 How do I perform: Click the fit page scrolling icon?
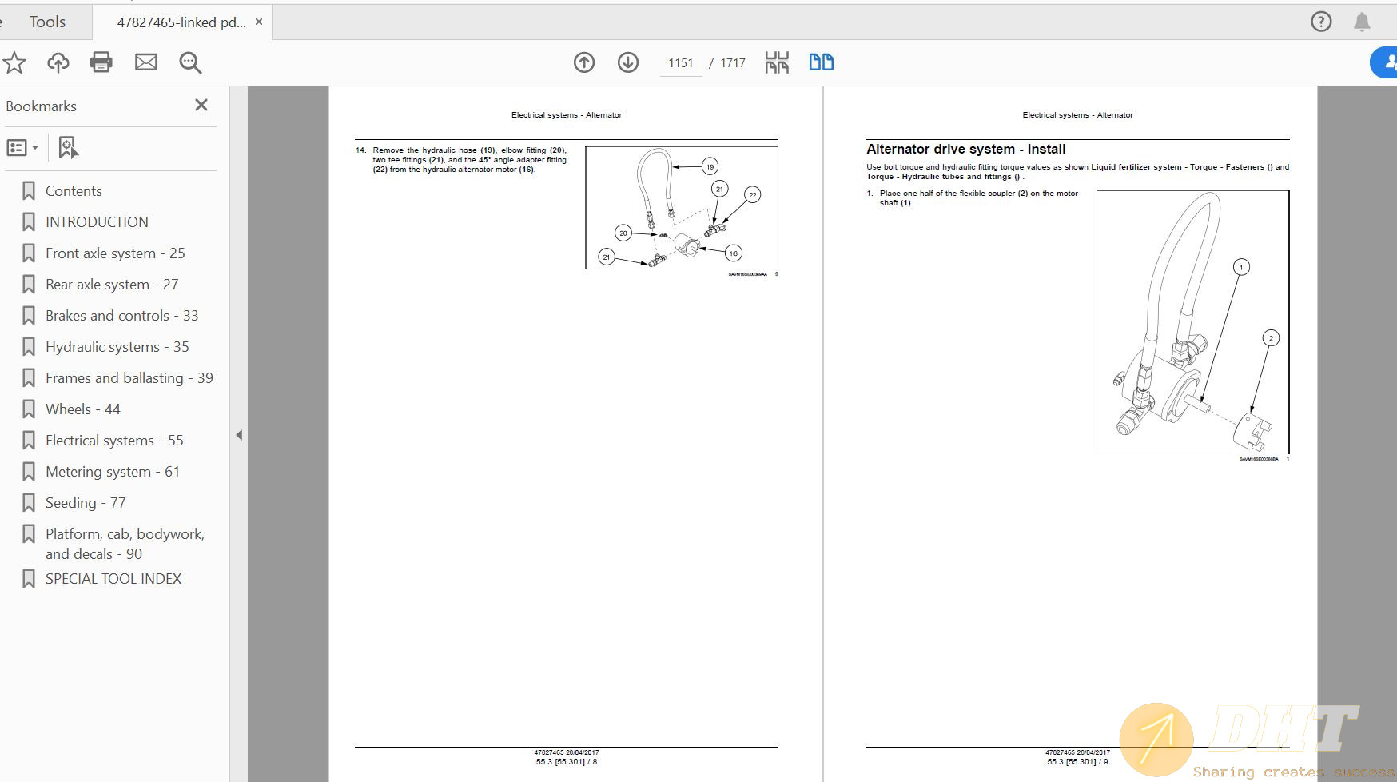776,62
